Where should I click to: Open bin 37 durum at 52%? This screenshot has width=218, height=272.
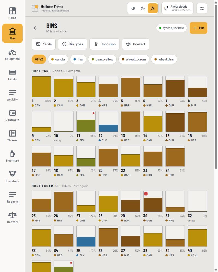(x=131, y=241)
